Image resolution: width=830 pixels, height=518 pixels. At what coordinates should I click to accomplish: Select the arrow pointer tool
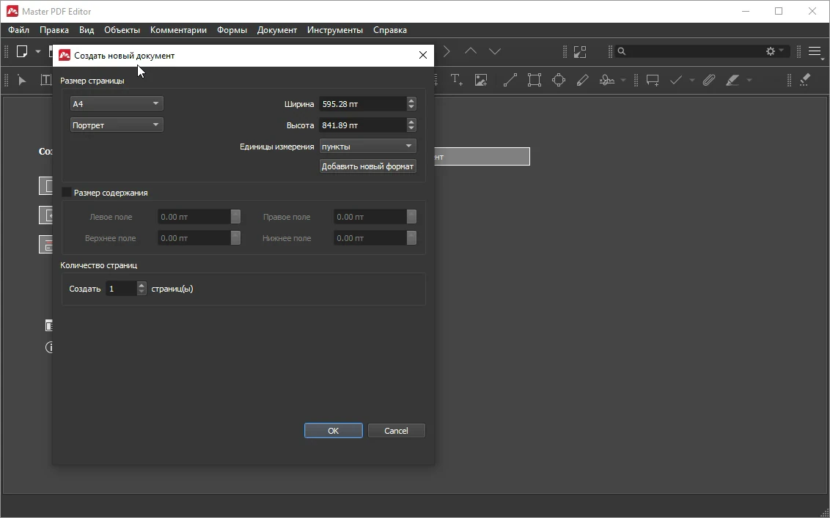pos(22,81)
